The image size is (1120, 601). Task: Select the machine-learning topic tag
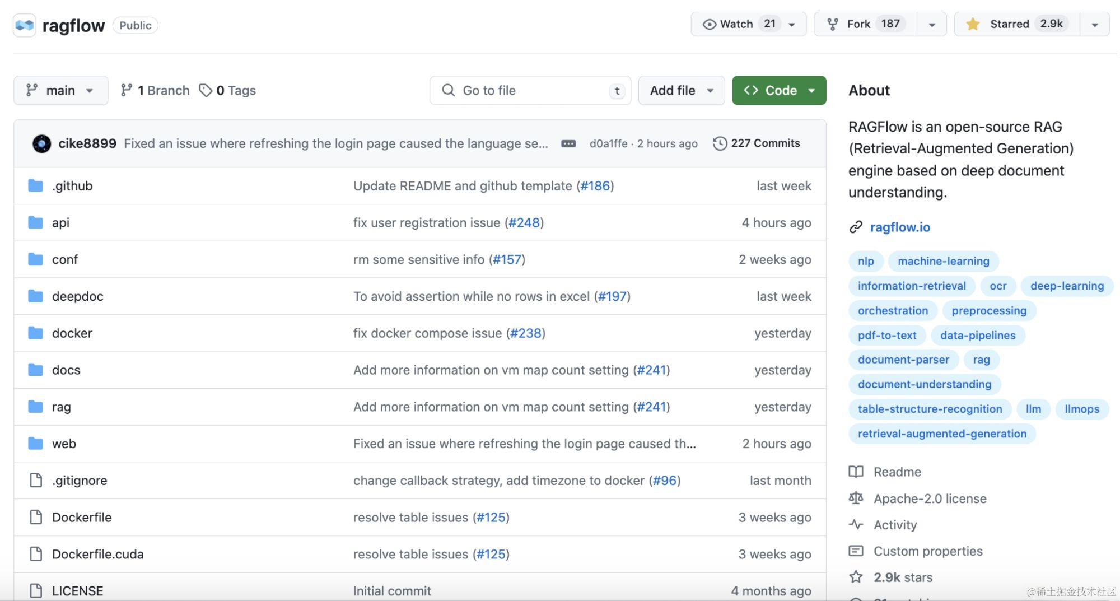point(943,261)
